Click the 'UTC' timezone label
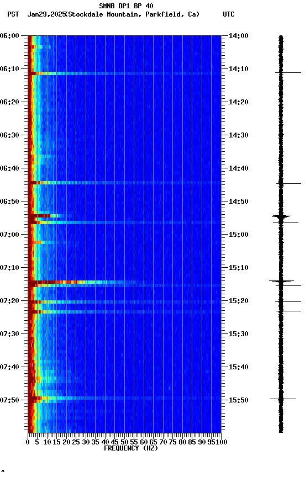Screen dimensions: 305x477 click(x=229, y=14)
